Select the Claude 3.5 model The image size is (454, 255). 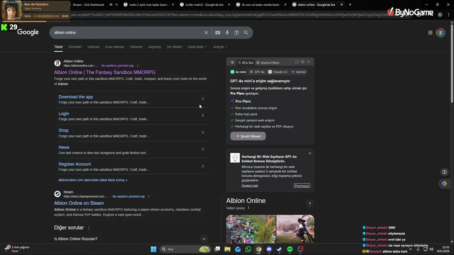(x=278, y=72)
